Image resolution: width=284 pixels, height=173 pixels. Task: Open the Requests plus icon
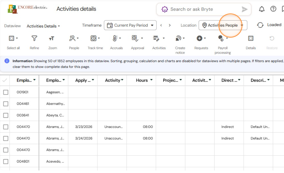pos(200,38)
